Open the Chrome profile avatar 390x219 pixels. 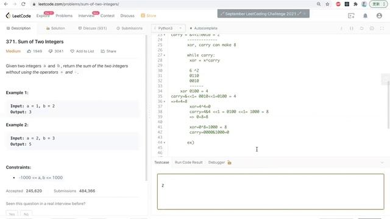[x=364, y=4]
